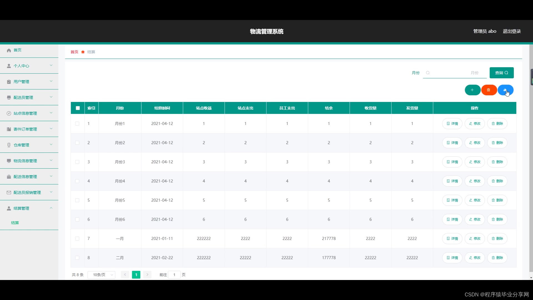Delete the 二月 settlement row
Viewport: 533px width, 300px height.
497,258
